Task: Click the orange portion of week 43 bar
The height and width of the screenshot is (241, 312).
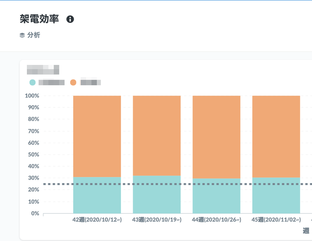Action: (x=156, y=135)
